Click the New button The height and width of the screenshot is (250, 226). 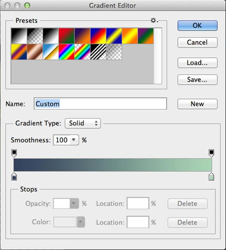pyautogui.click(x=197, y=104)
